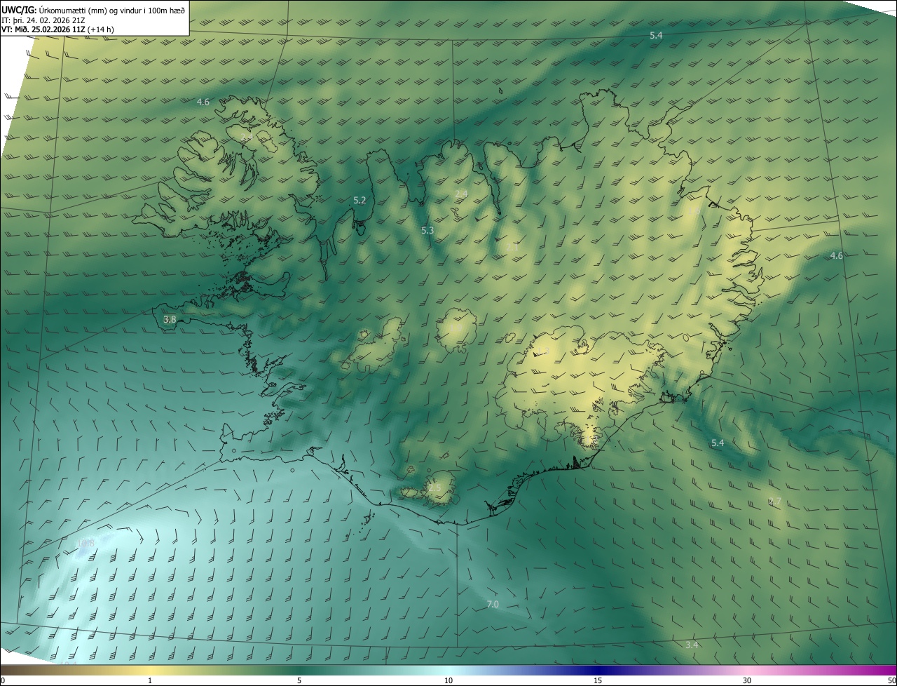The height and width of the screenshot is (686, 897).
Task: Click the 5.3 precipitation value on the map
Action: [427, 230]
